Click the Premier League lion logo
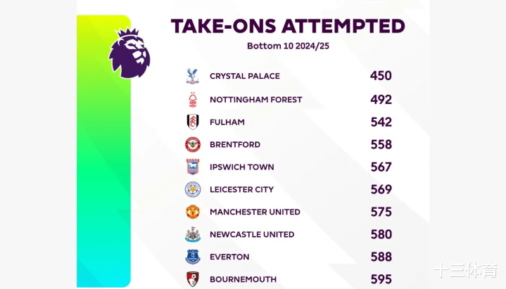Image resolution: width=506 pixels, height=289 pixels. tap(129, 53)
